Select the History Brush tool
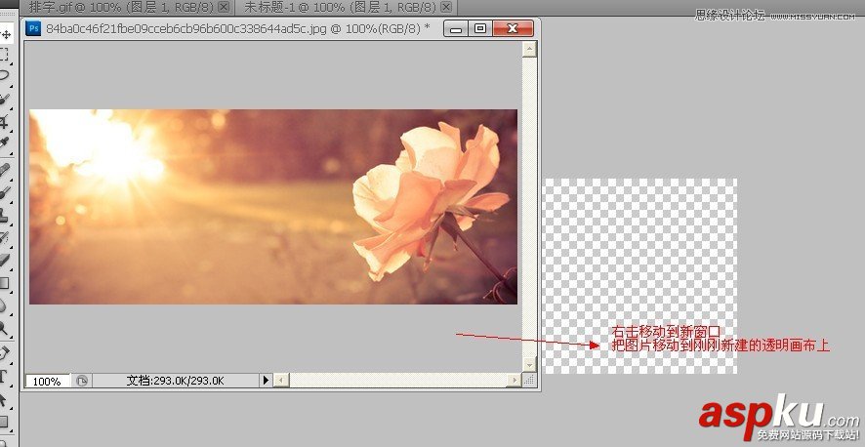 click(5, 238)
